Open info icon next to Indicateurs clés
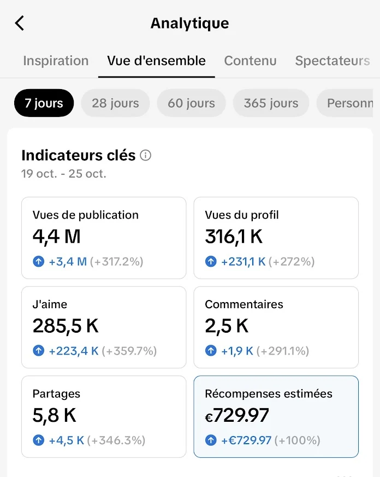Screen dimensions: 380x477 tap(145, 156)
